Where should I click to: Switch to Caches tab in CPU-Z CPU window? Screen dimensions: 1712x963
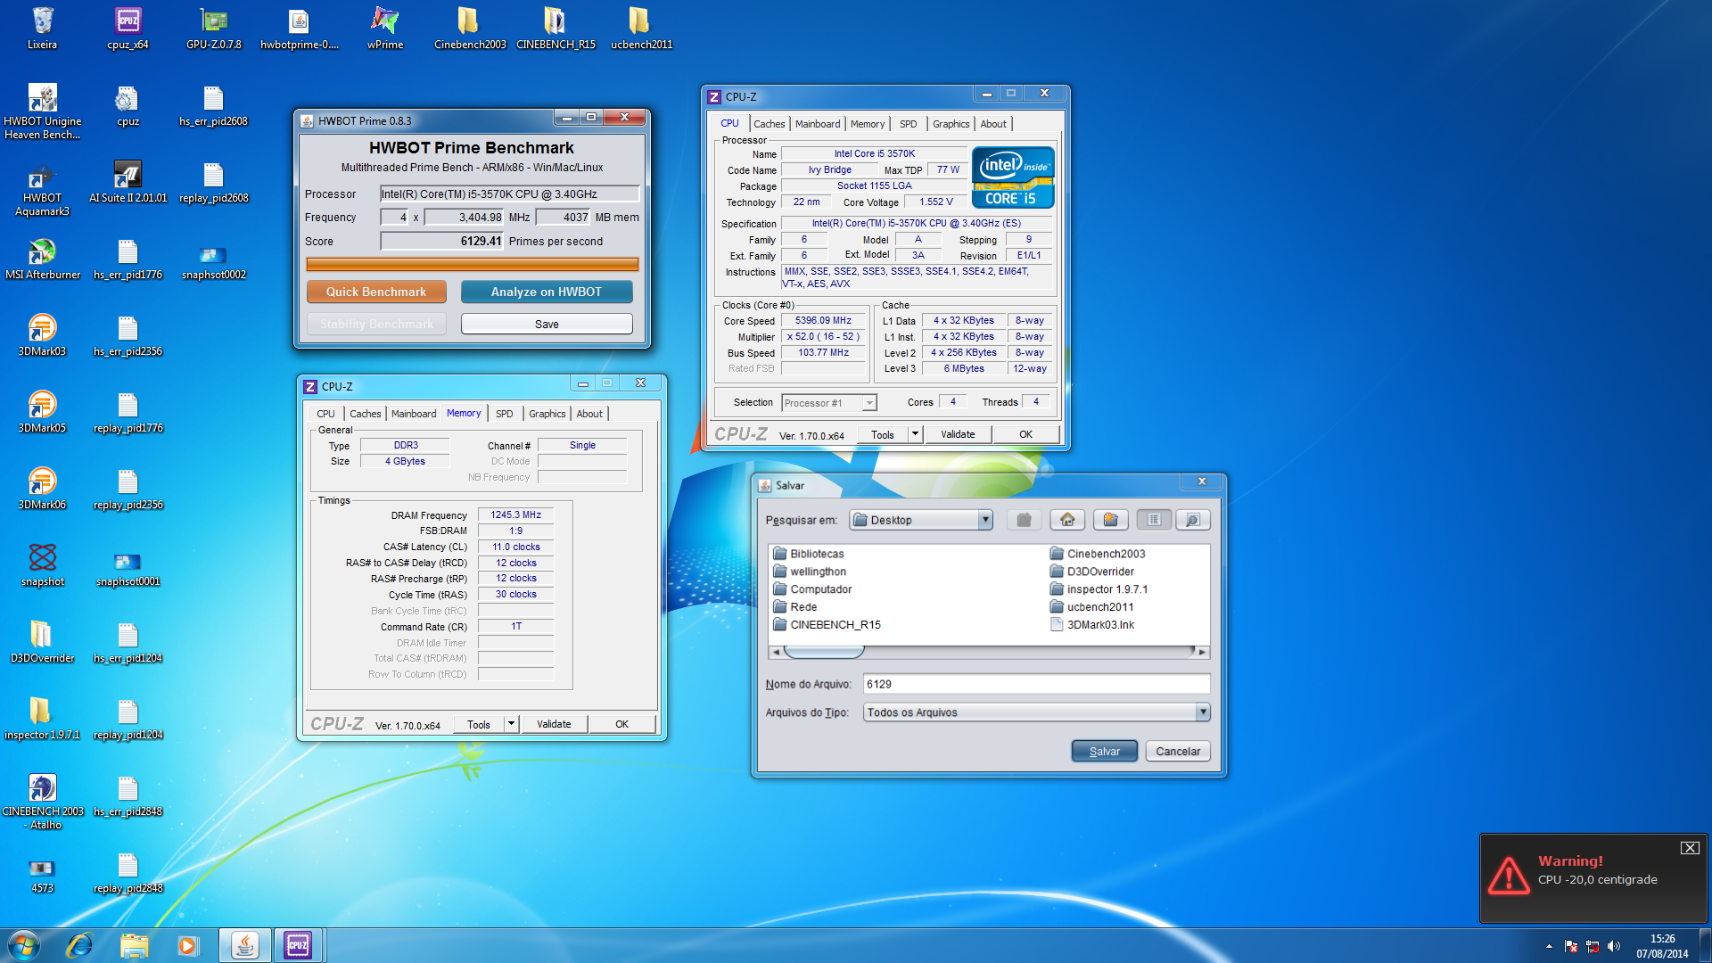pyautogui.click(x=769, y=124)
